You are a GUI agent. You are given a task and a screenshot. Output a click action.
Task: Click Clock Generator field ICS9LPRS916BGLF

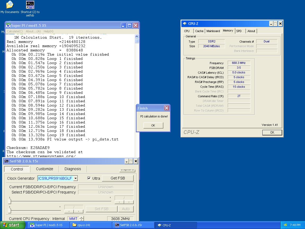click(55, 178)
